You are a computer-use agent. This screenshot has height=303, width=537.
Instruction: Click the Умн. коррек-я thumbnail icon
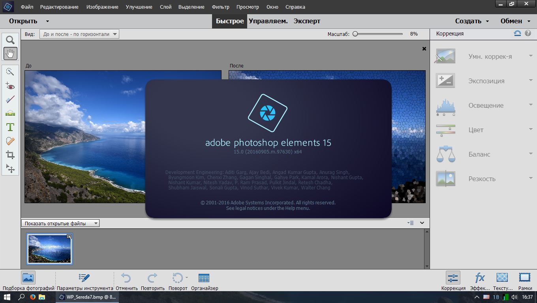click(445, 56)
